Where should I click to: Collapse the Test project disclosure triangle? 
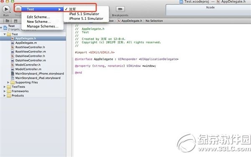(1, 28)
